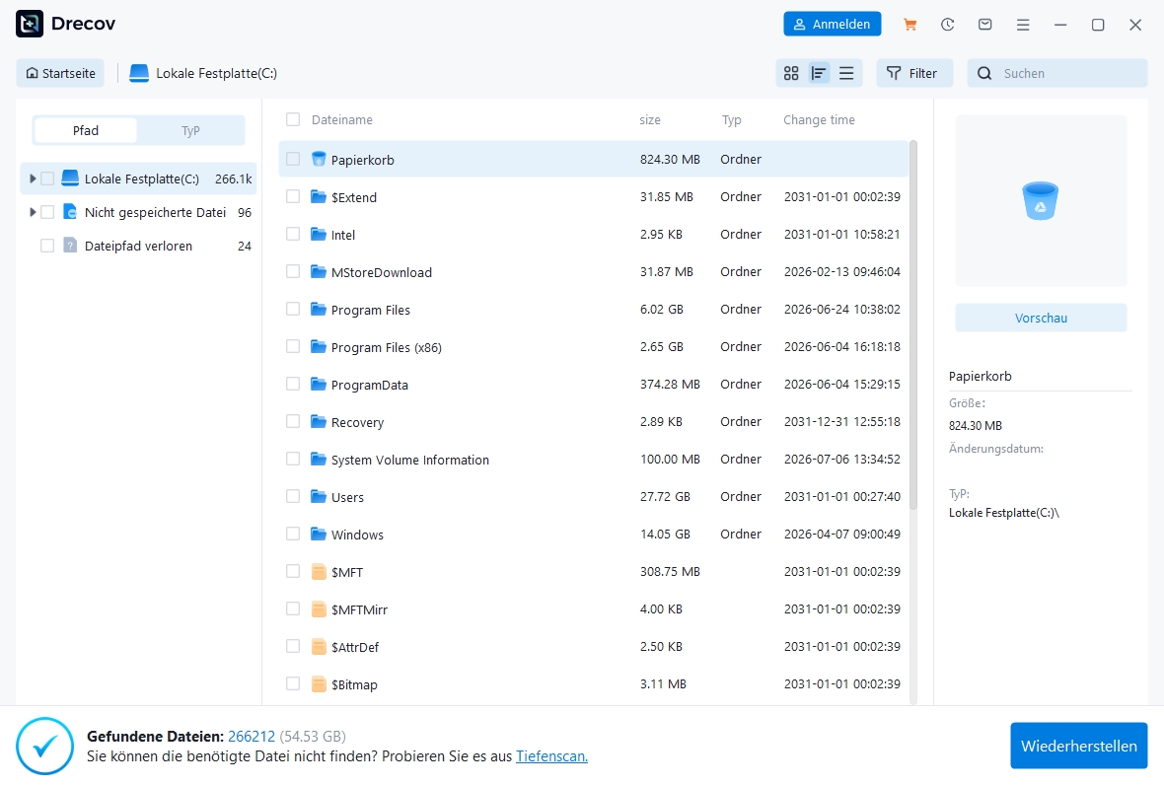Select all files with the Dateiname header checkbox
1164x786 pixels.
pos(293,119)
